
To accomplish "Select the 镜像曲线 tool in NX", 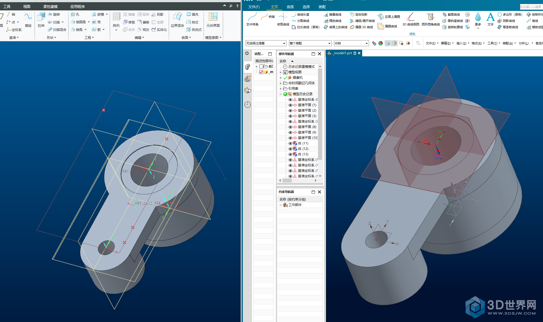I will (333, 14).
